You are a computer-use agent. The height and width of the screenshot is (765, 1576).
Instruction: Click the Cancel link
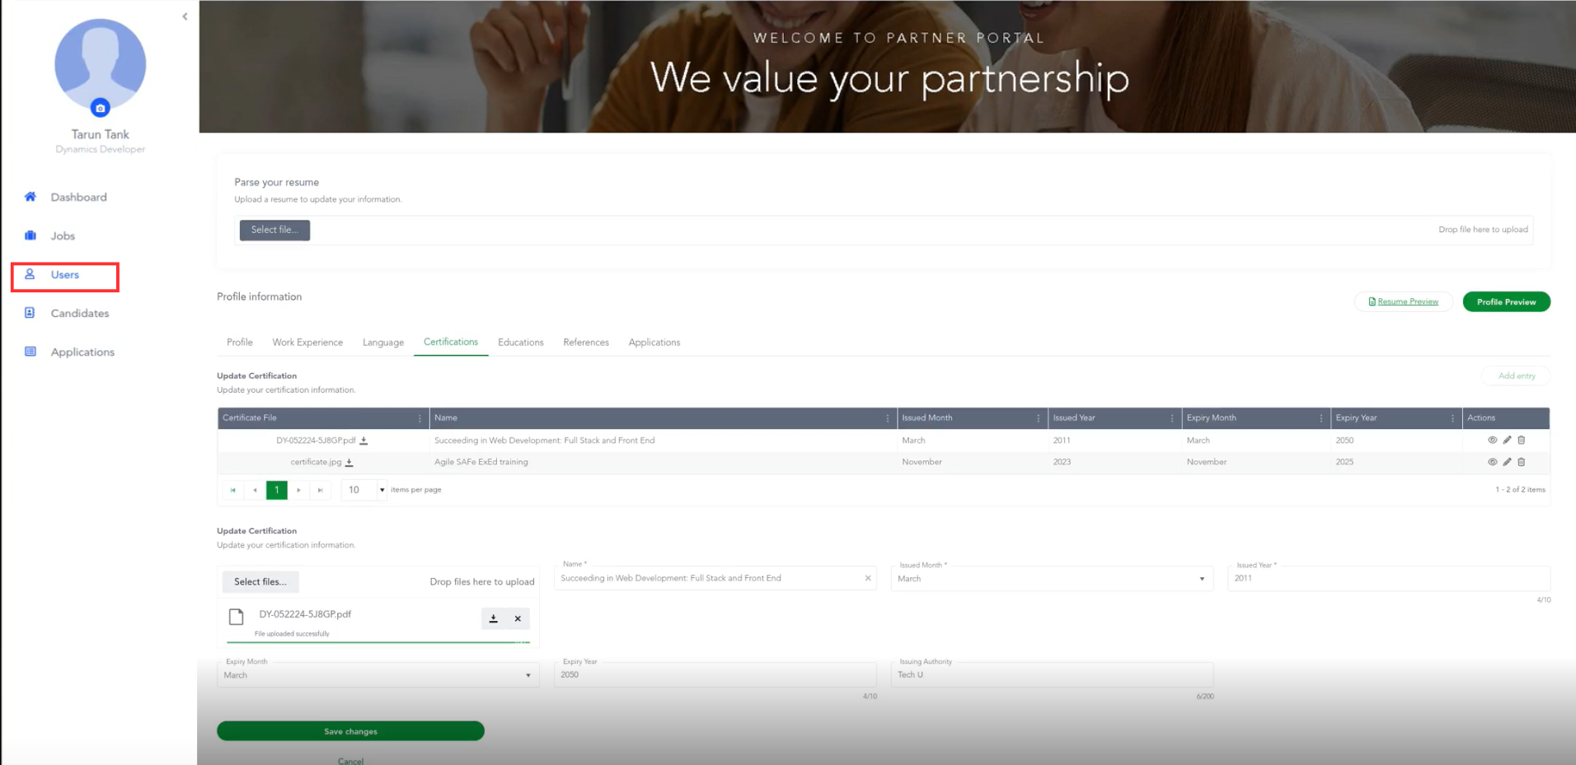[350, 761]
